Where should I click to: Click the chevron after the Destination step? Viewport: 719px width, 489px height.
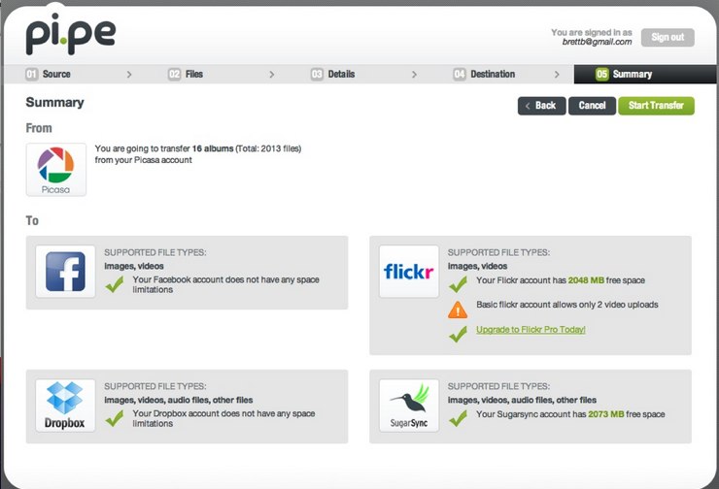(x=557, y=74)
